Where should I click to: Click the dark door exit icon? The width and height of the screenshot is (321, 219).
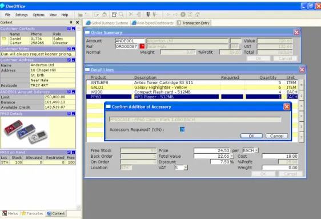click(x=148, y=14)
